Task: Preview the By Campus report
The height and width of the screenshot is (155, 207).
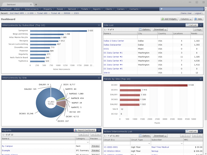Action: tap(95, 146)
